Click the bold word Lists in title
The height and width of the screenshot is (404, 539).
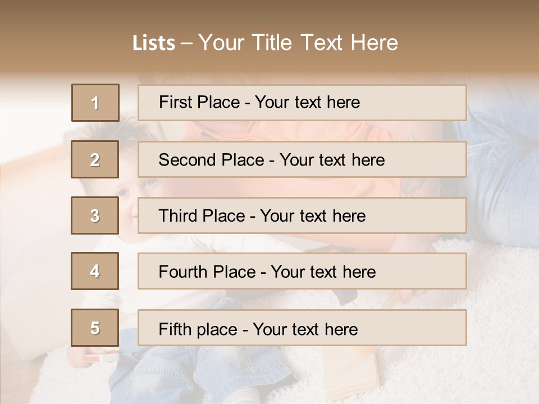[x=154, y=43]
